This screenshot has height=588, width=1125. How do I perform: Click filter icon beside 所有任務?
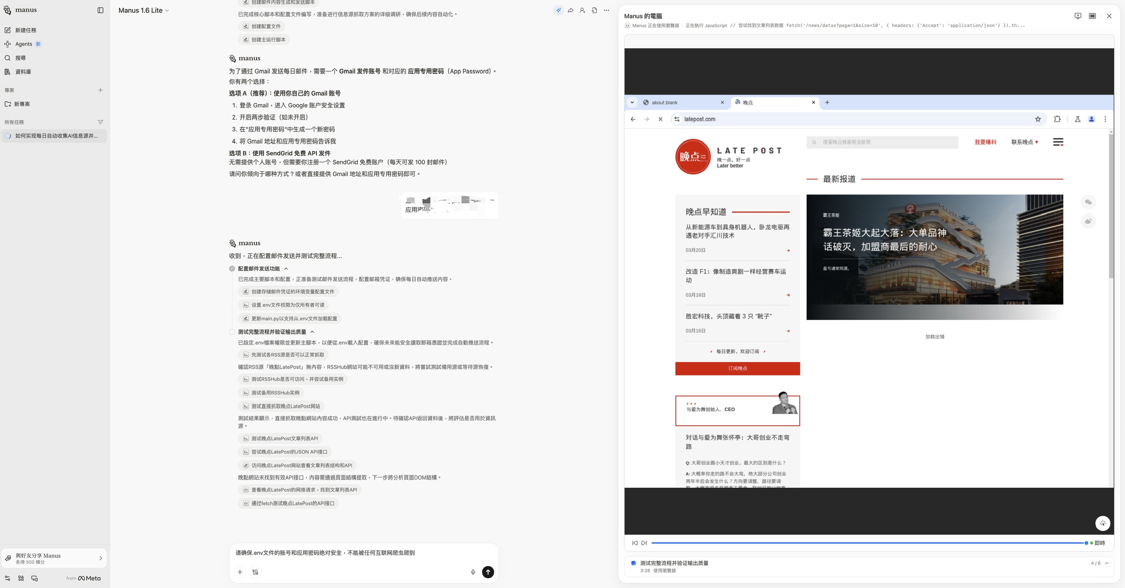pyautogui.click(x=100, y=122)
